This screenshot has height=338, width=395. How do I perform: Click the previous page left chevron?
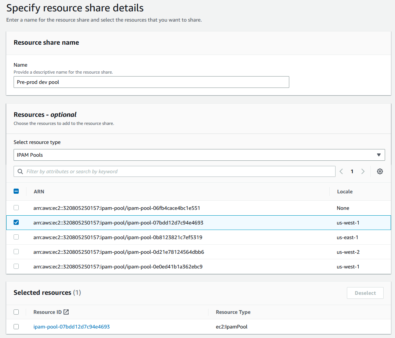pos(341,171)
